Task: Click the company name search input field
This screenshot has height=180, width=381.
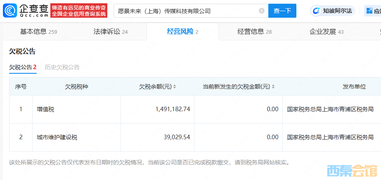Action: tap(186, 11)
